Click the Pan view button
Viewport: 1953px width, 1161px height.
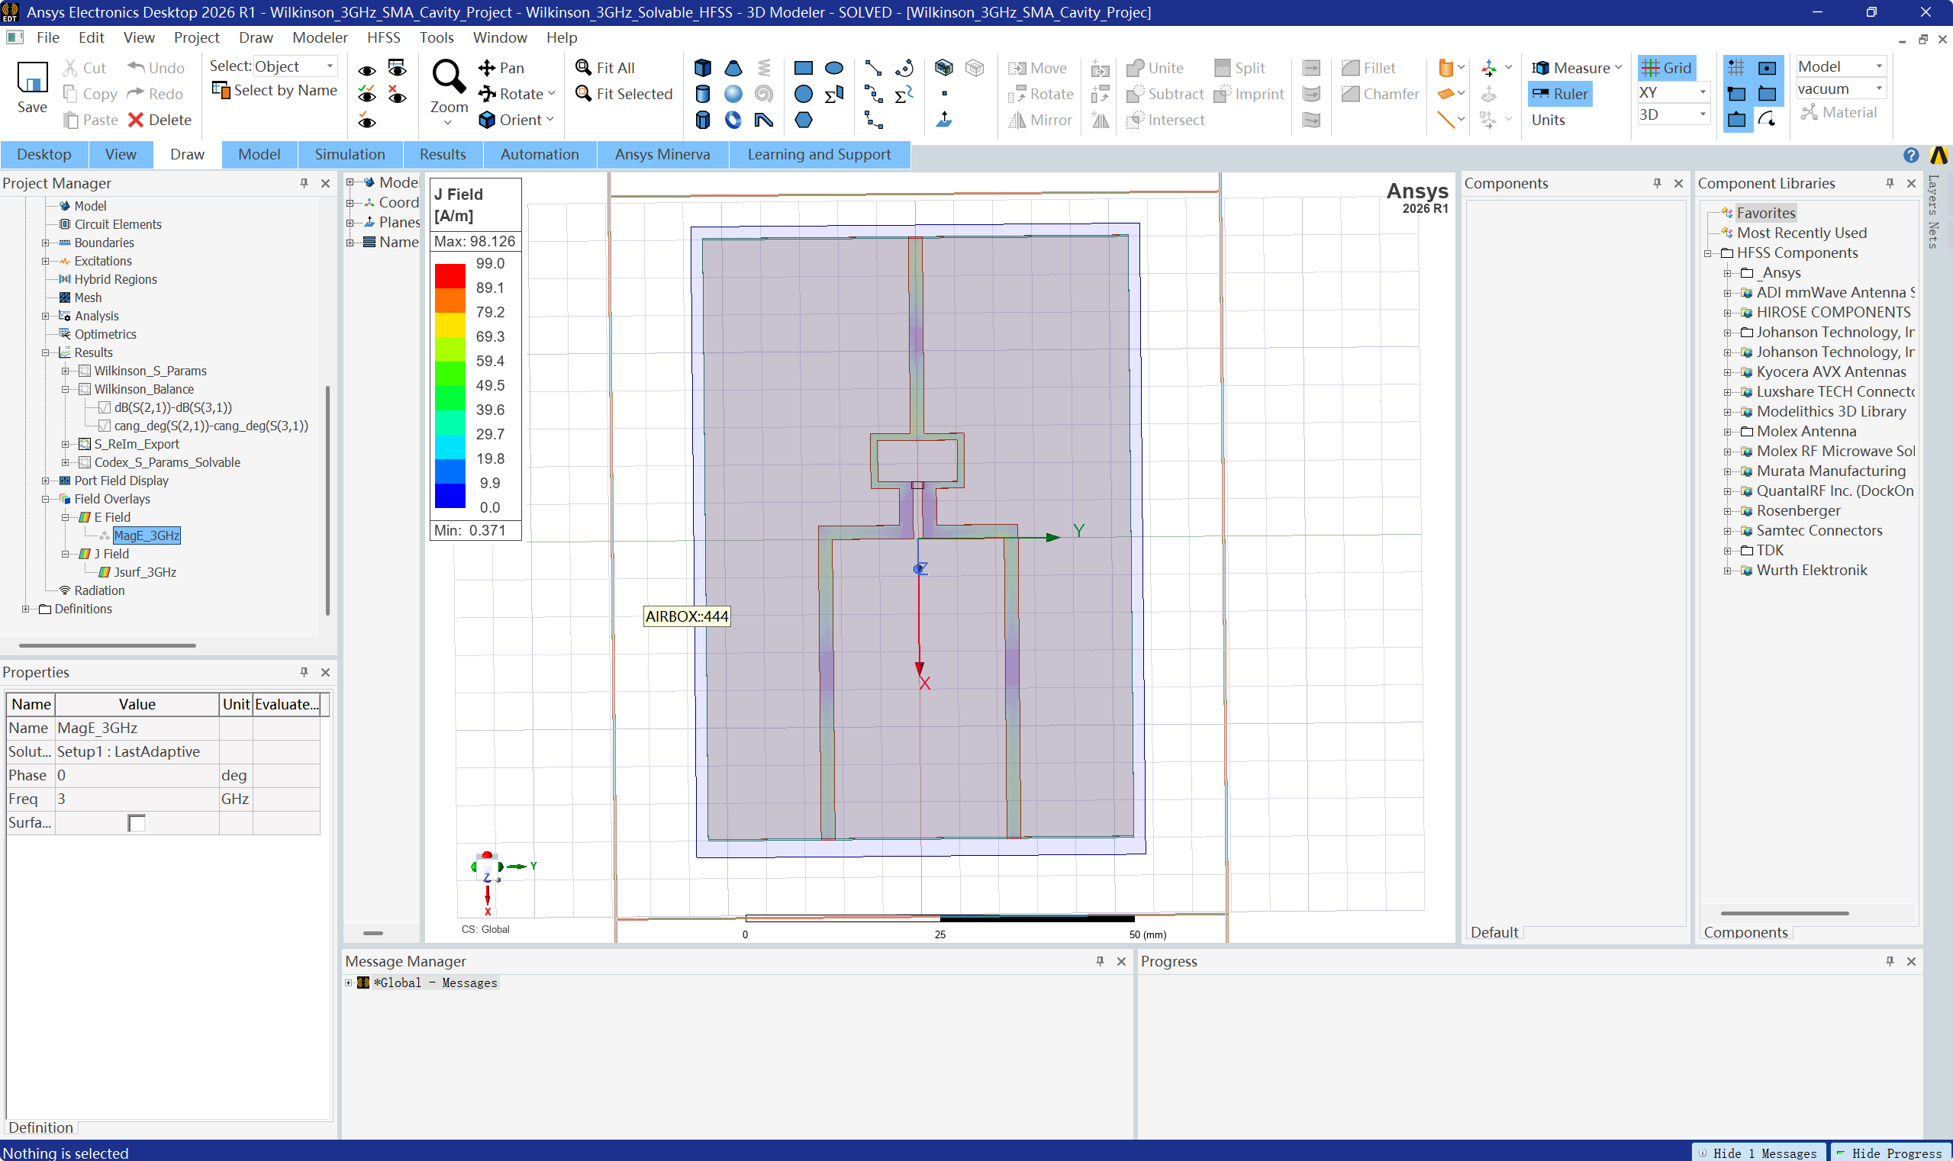pyautogui.click(x=501, y=68)
